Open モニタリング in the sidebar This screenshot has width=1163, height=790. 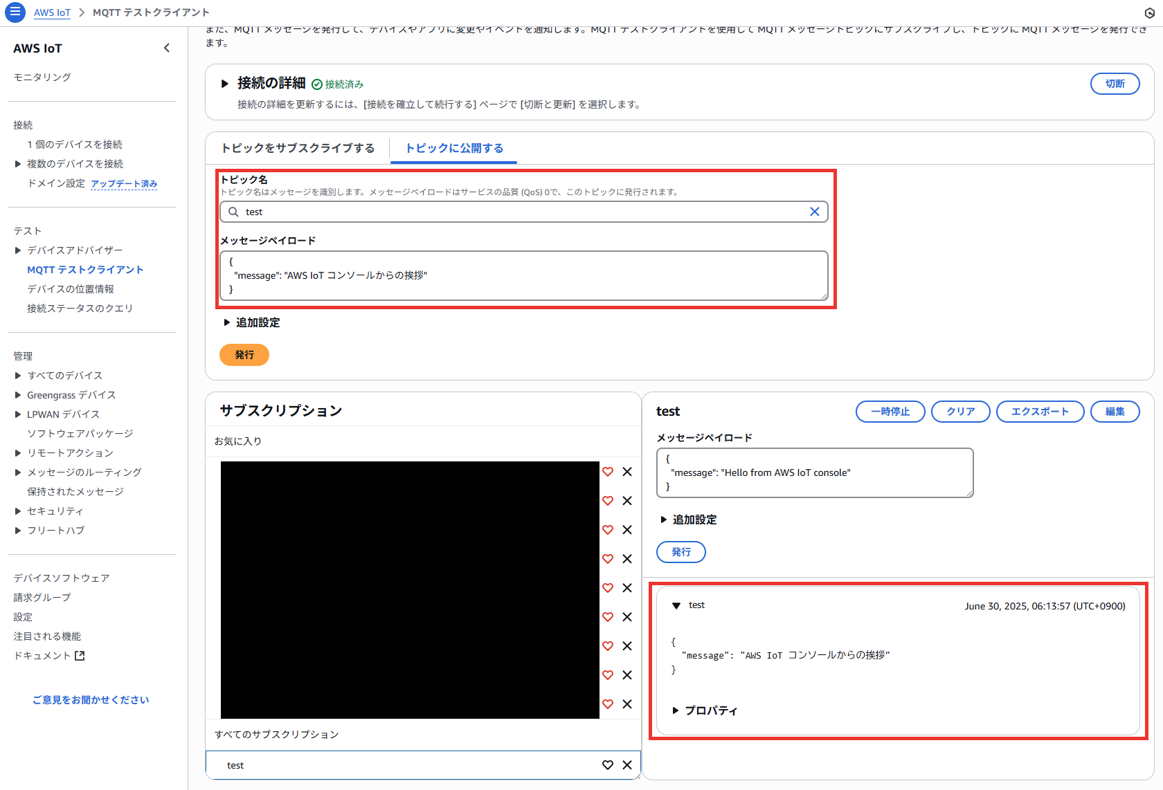click(42, 77)
